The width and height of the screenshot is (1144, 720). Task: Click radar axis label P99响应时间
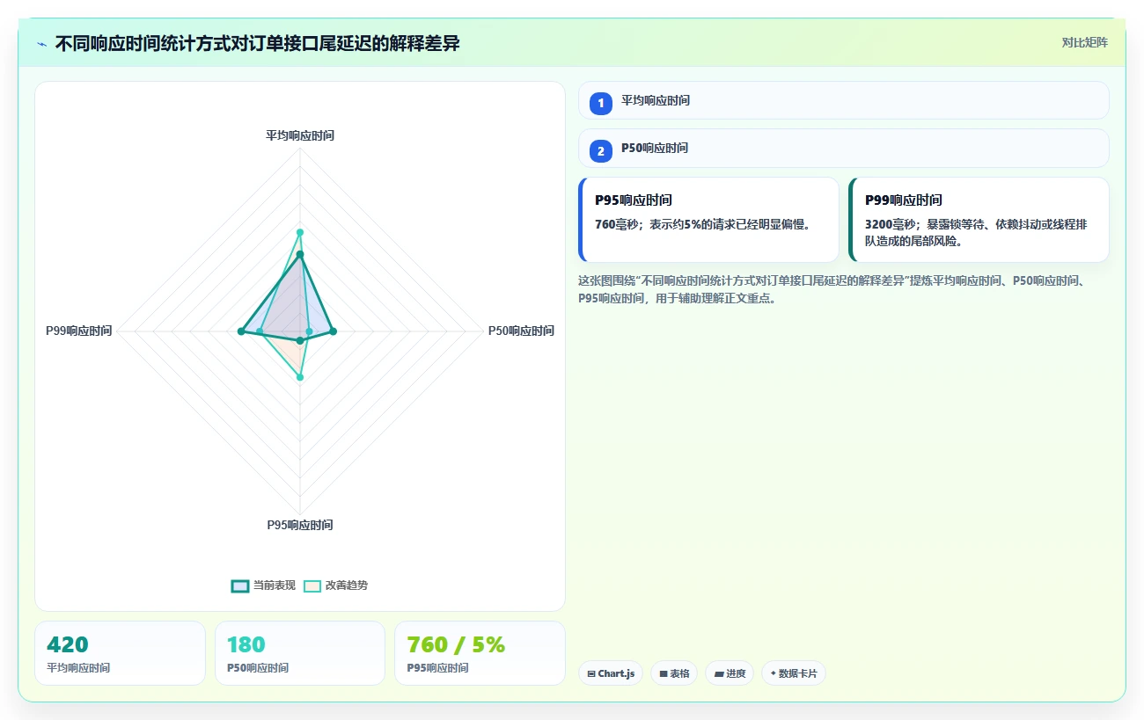79,331
